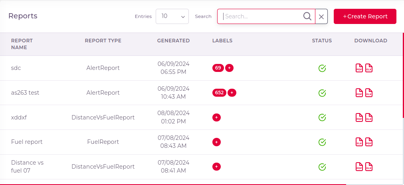Click the magnifying glass search icon
Viewport: 404px width, 185px height.
point(307,16)
